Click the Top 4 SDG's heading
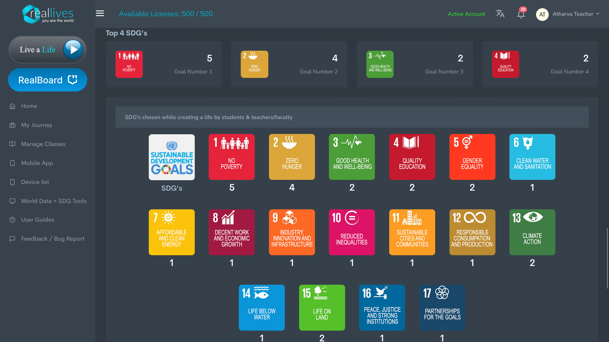The height and width of the screenshot is (342, 609). 127,33
